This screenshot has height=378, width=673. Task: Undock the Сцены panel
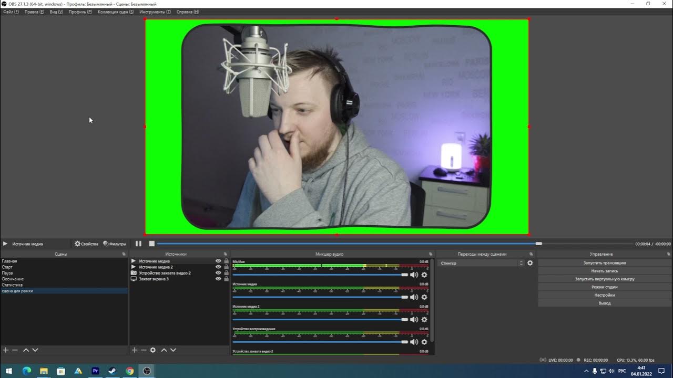point(124,254)
